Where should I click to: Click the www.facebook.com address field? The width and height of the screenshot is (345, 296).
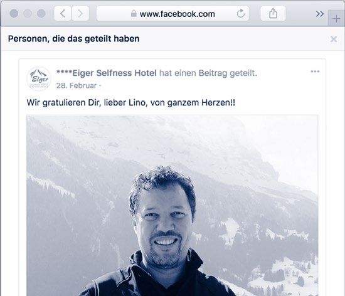(x=172, y=14)
